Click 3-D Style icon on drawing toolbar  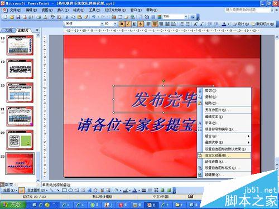click(x=169, y=190)
